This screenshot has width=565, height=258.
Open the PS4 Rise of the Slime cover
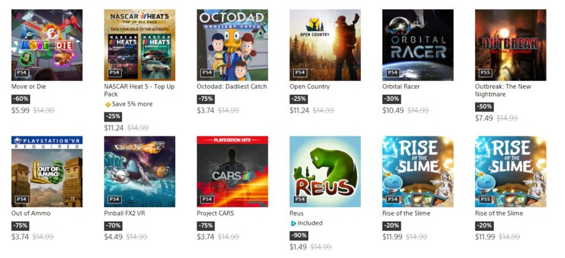pyautogui.click(x=418, y=171)
